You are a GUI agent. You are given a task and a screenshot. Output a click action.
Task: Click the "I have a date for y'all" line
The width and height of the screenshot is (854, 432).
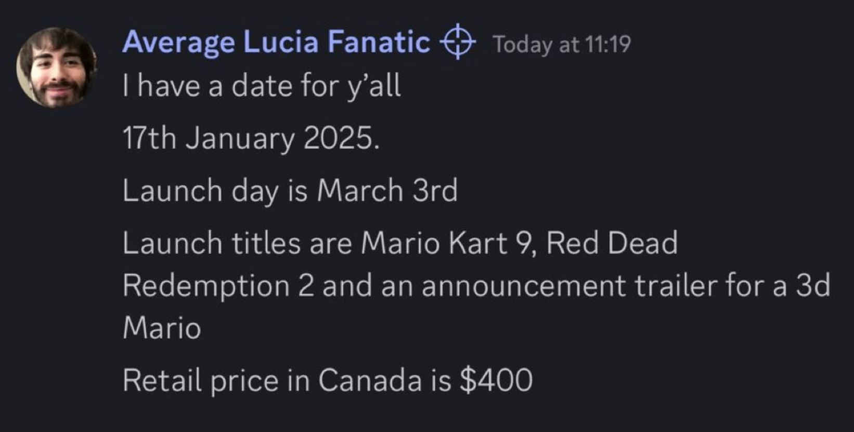(x=262, y=86)
